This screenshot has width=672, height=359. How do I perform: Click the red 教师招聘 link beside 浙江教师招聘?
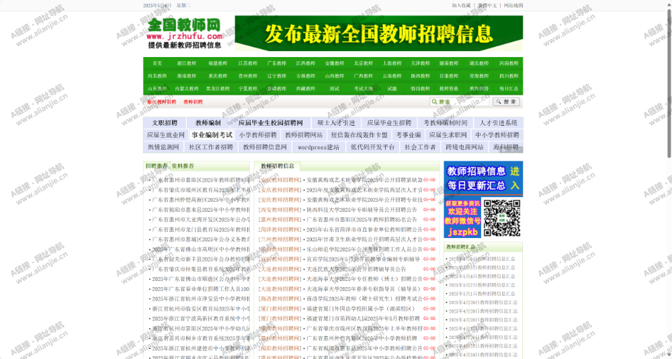click(194, 102)
